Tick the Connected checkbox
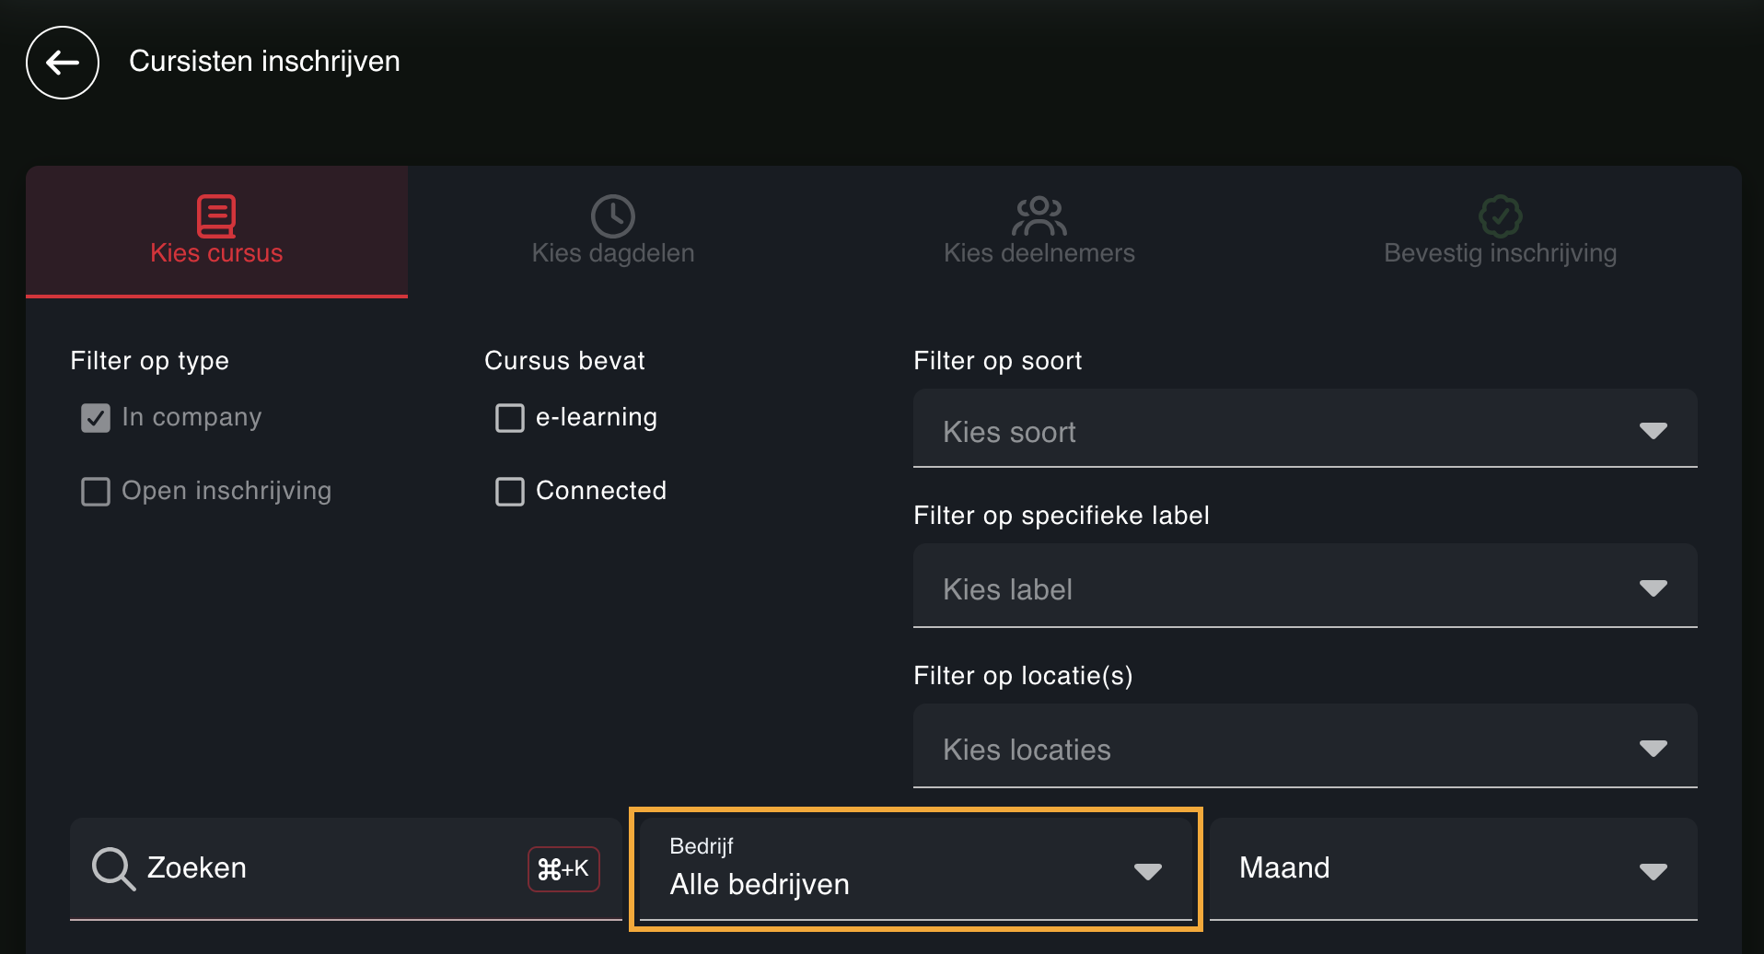The height and width of the screenshot is (954, 1764). pyautogui.click(x=510, y=492)
